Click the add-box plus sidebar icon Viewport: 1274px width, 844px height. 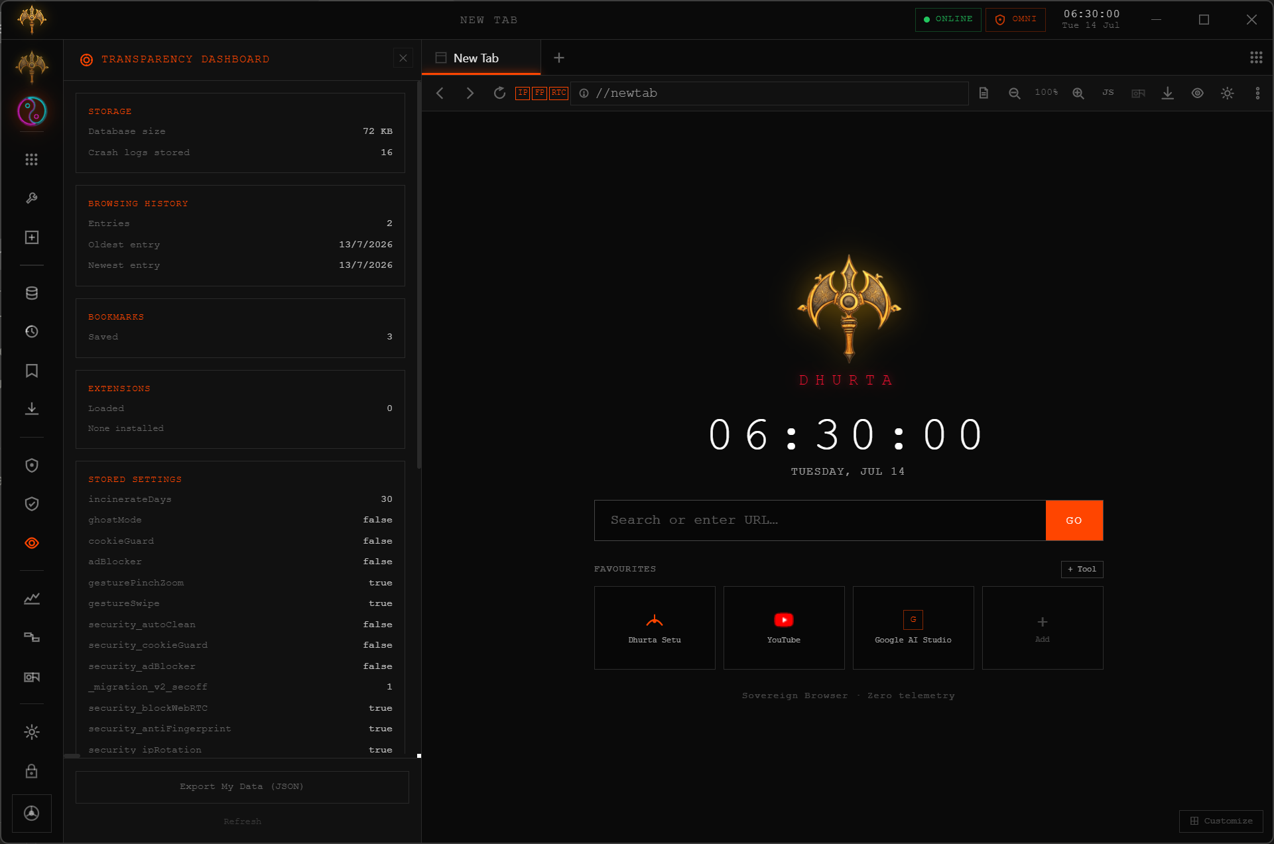click(32, 237)
